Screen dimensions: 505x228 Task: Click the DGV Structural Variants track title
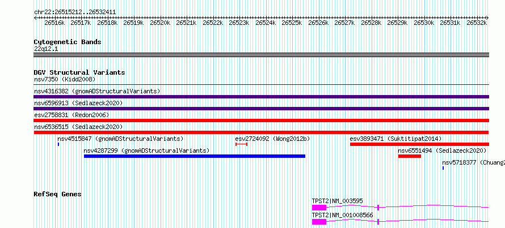[x=79, y=72]
